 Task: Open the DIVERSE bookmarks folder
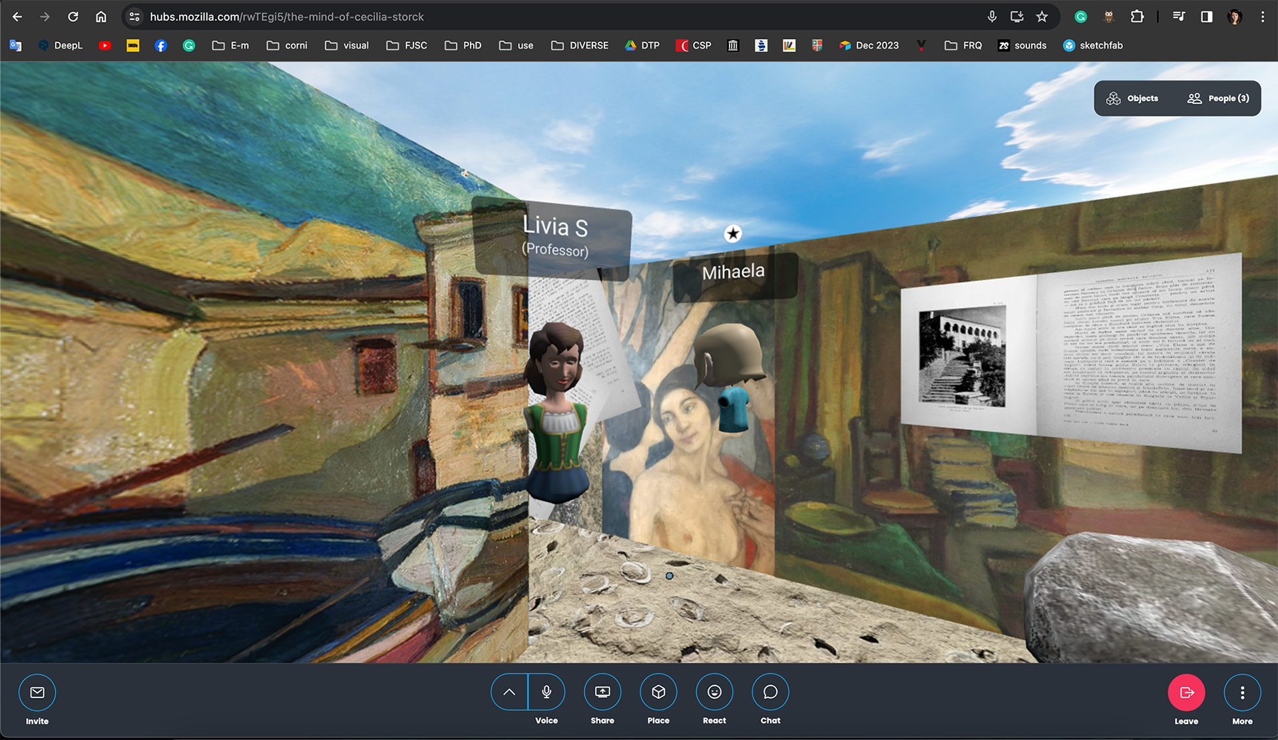tap(580, 45)
